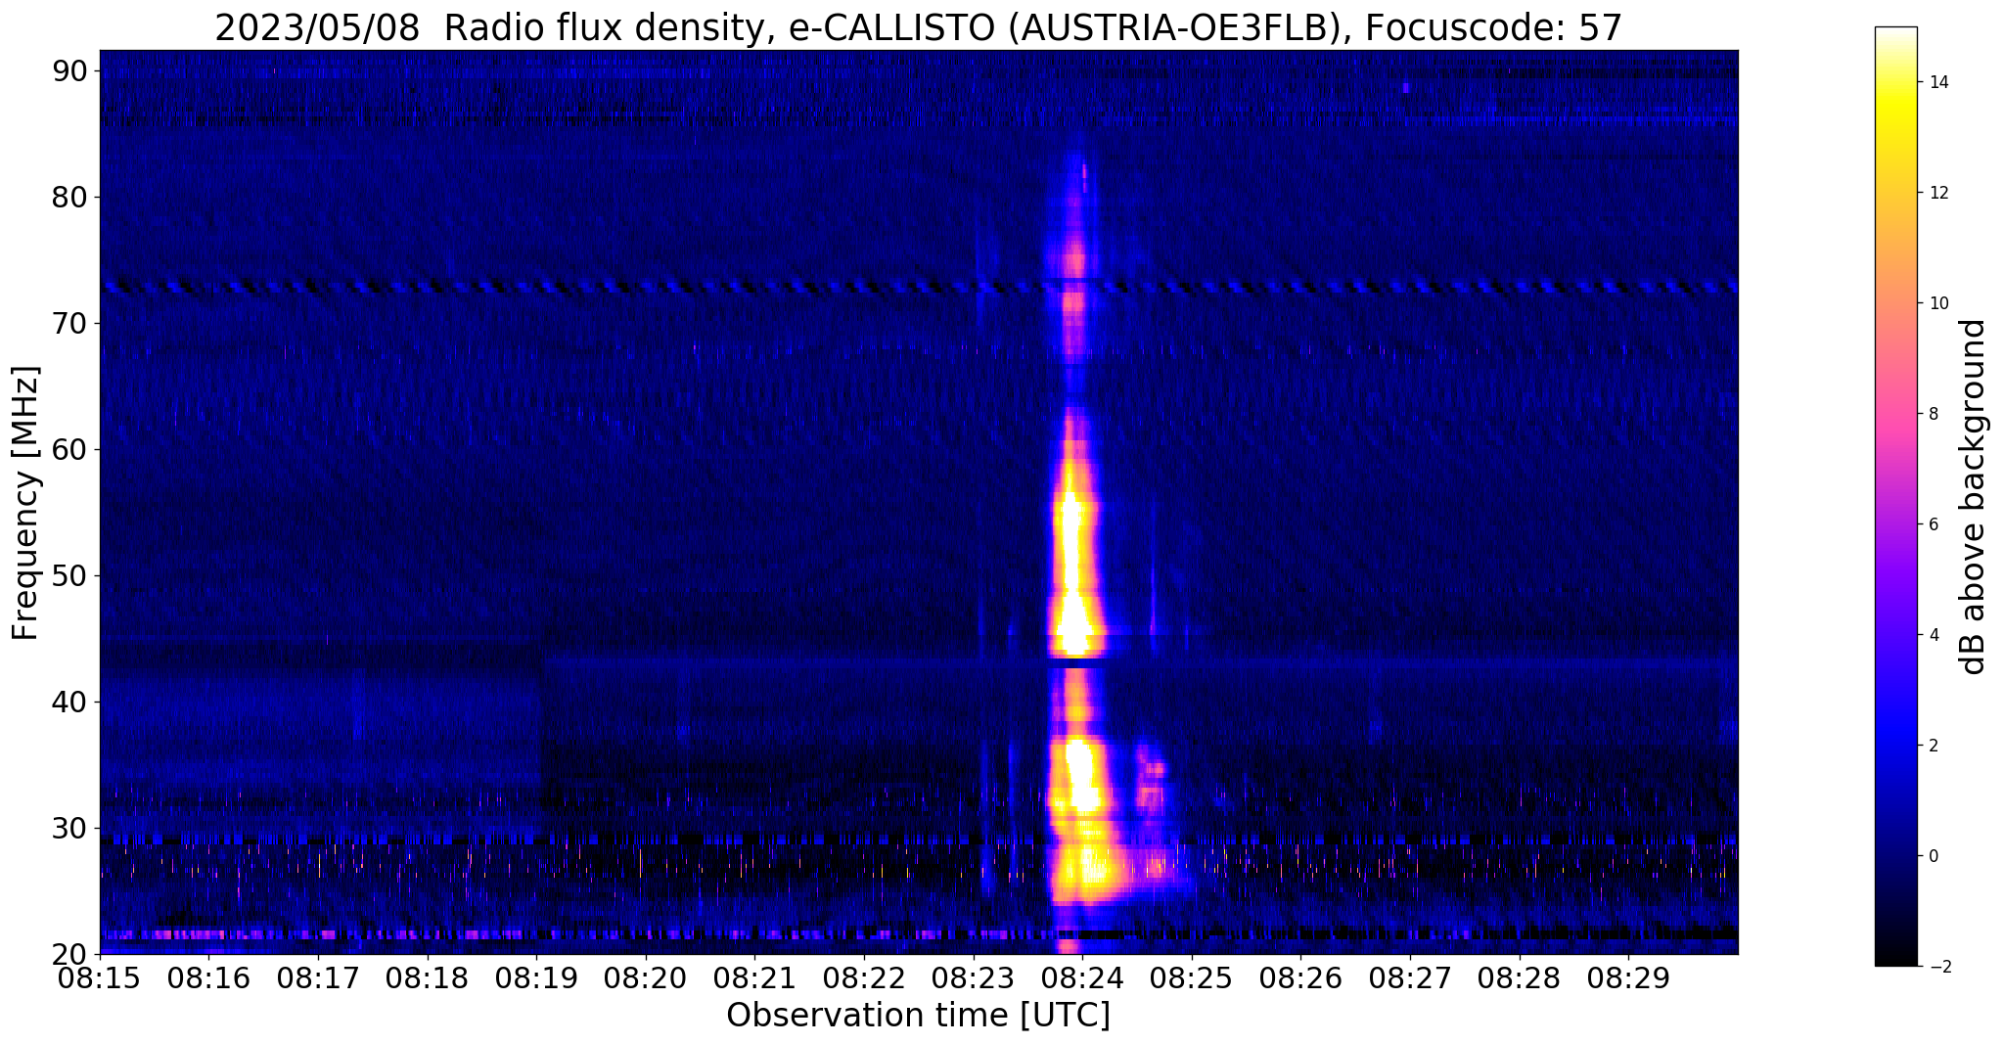This screenshot has width=2003, height=1044.
Task: Click the 08:28 time tick label
Action: (1520, 978)
